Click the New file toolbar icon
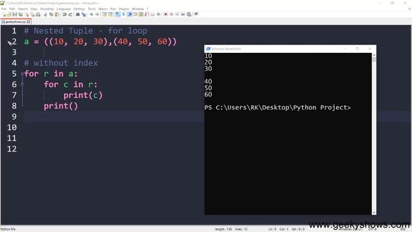This screenshot has height=232, width=412. click(4, 14)
